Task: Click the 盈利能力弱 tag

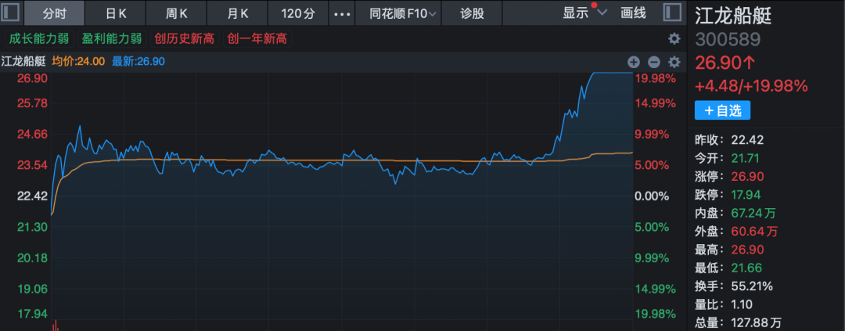Action: [112, 38]
